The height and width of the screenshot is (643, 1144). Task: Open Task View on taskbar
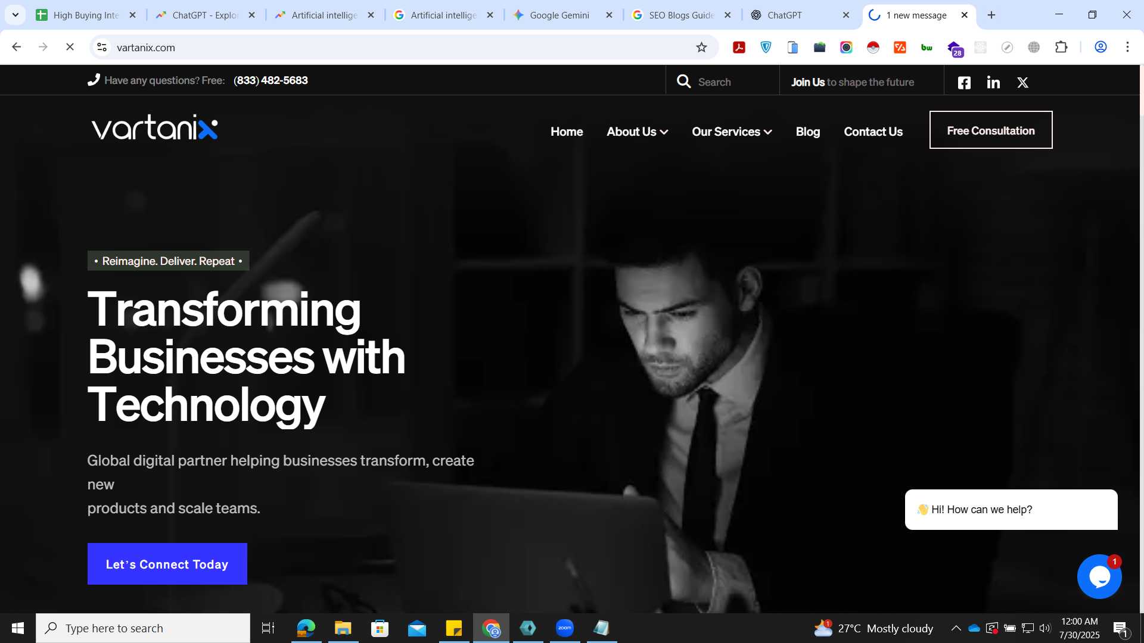[x=268, y=628]
